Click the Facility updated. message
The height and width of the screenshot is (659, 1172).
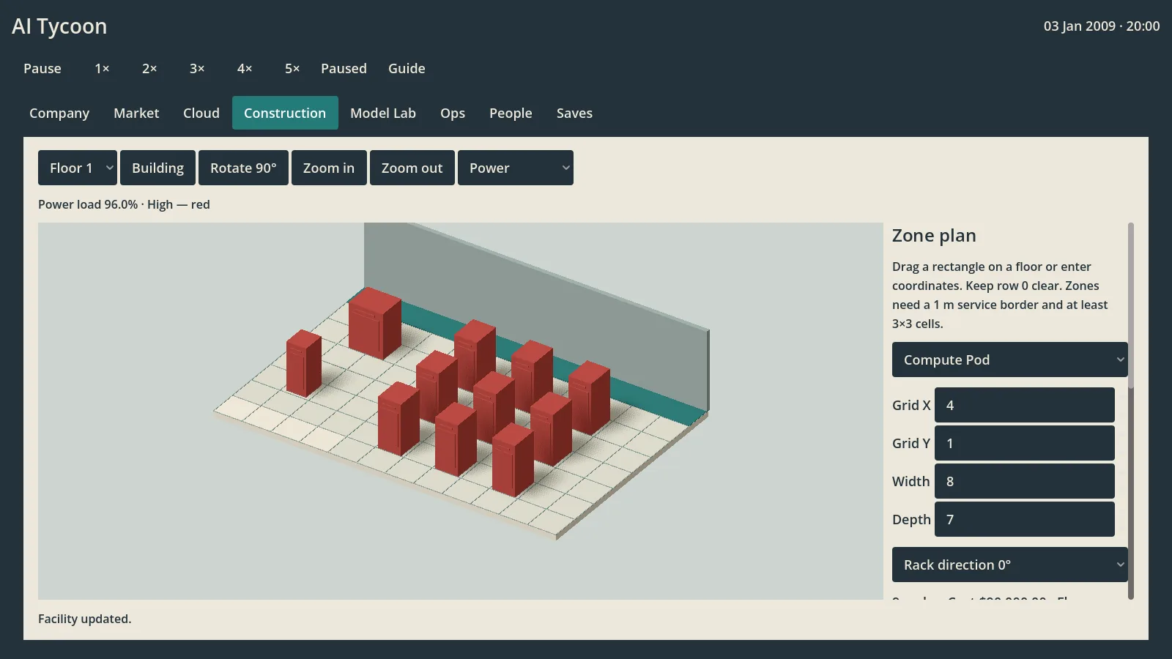coord(84,619)
